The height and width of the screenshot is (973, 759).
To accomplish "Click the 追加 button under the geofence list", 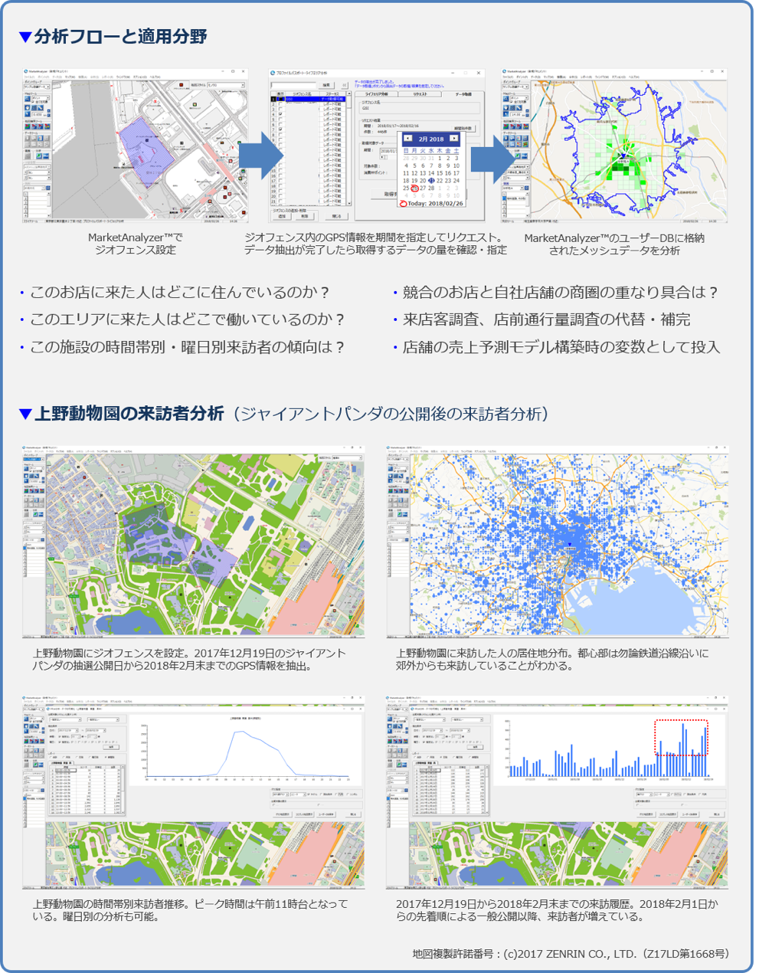I will [x=281, y=217].
